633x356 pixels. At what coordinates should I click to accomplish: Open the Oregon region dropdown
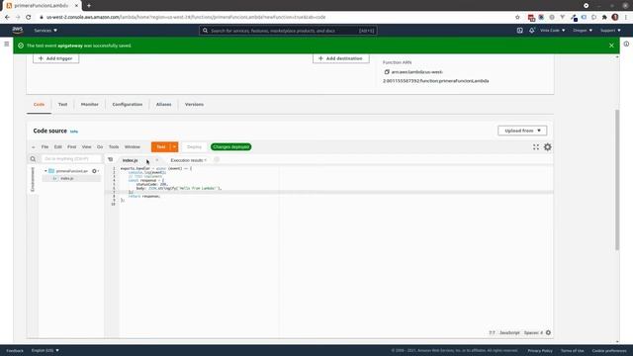[x=583, y=31]
